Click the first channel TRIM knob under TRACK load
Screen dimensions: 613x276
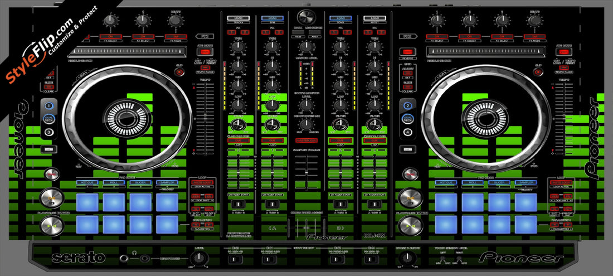click(238, 47)
